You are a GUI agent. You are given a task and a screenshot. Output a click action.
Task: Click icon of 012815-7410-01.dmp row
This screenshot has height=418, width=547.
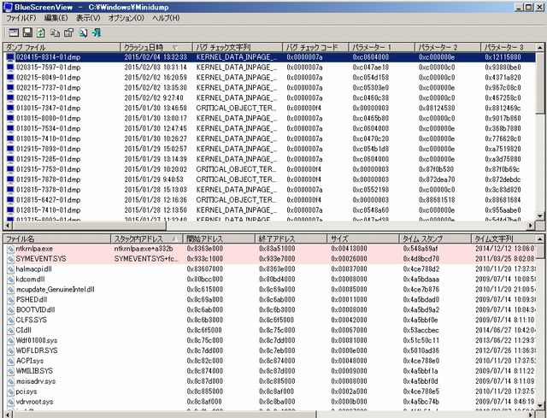10,210
